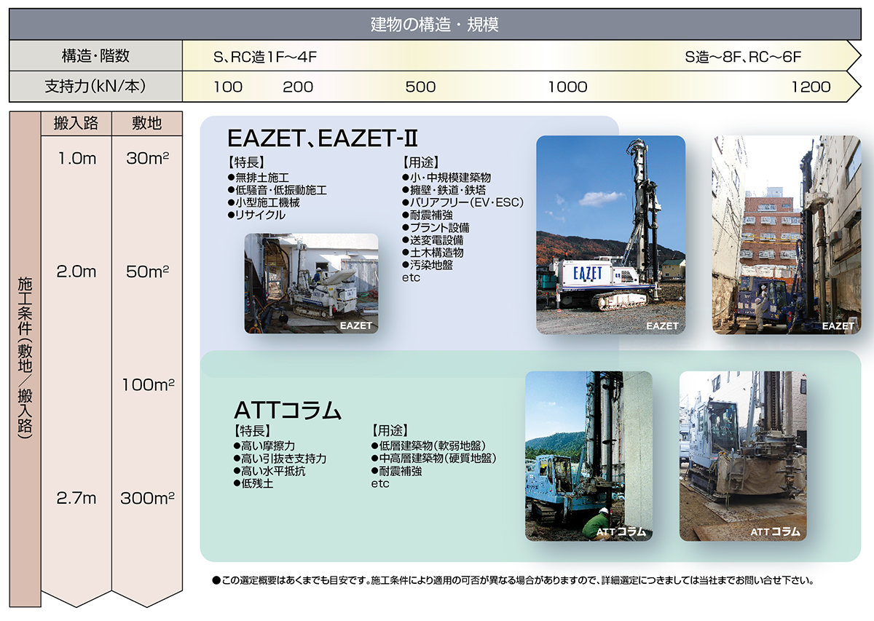Click the 300m² site area value
The image size is (874, 621).
(148, 499)
